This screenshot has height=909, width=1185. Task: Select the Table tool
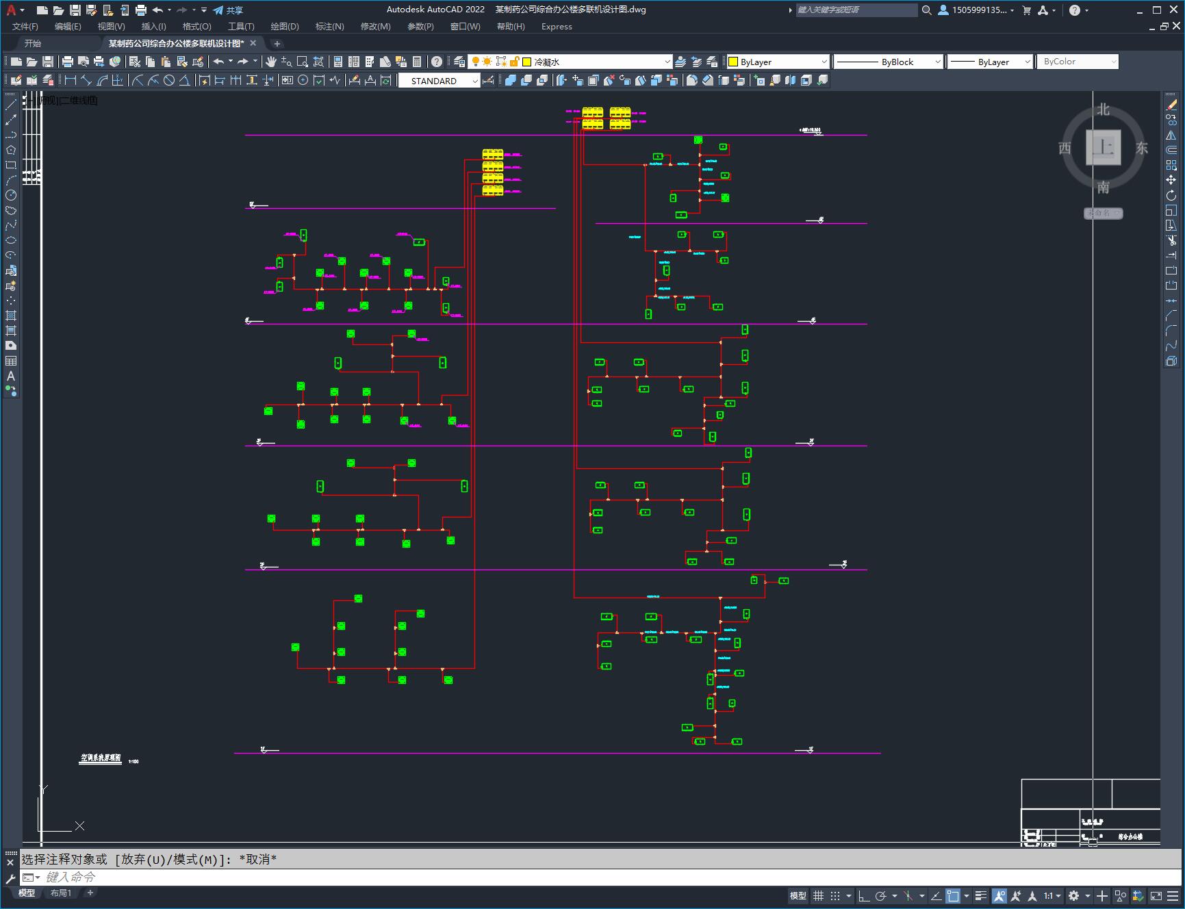point(11,361)
